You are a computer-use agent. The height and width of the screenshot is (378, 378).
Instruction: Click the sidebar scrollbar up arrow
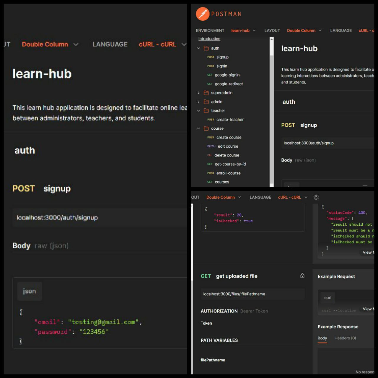[272, 39]
